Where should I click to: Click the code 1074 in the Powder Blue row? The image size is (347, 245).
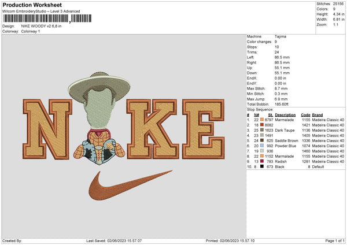pyautogui.click(x=306, y=146)
